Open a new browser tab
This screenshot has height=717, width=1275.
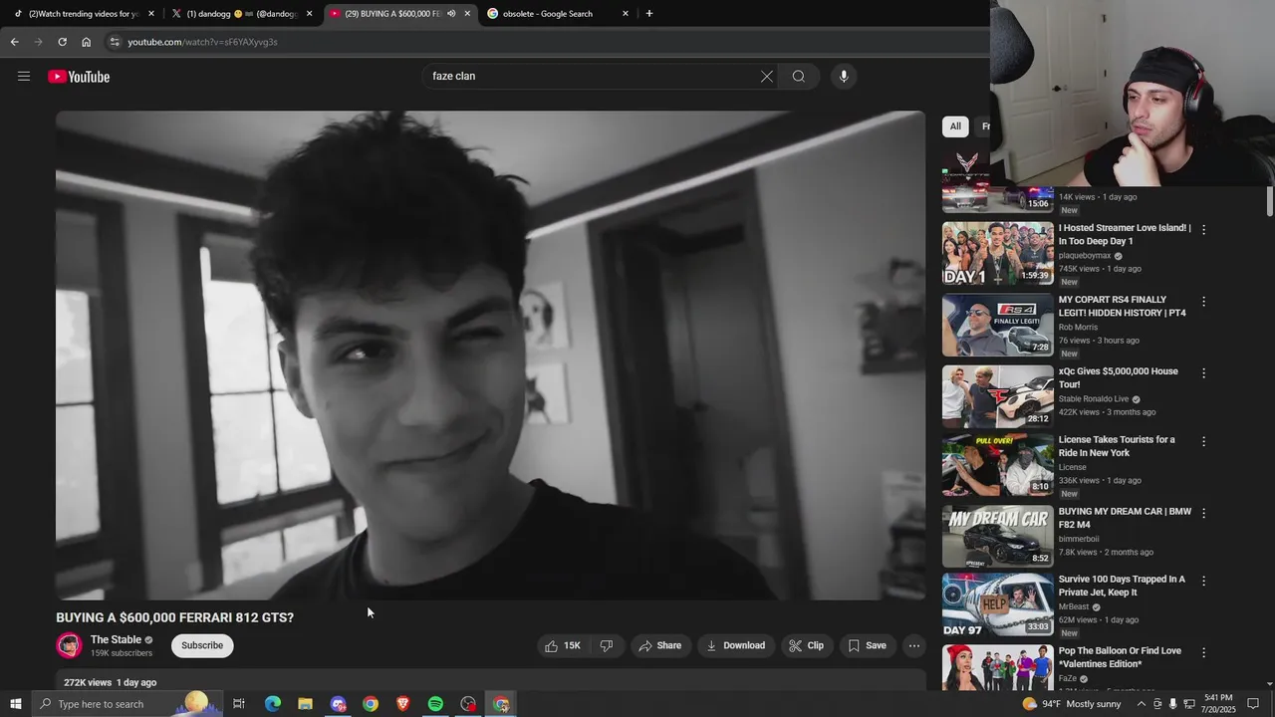(649, 14)
